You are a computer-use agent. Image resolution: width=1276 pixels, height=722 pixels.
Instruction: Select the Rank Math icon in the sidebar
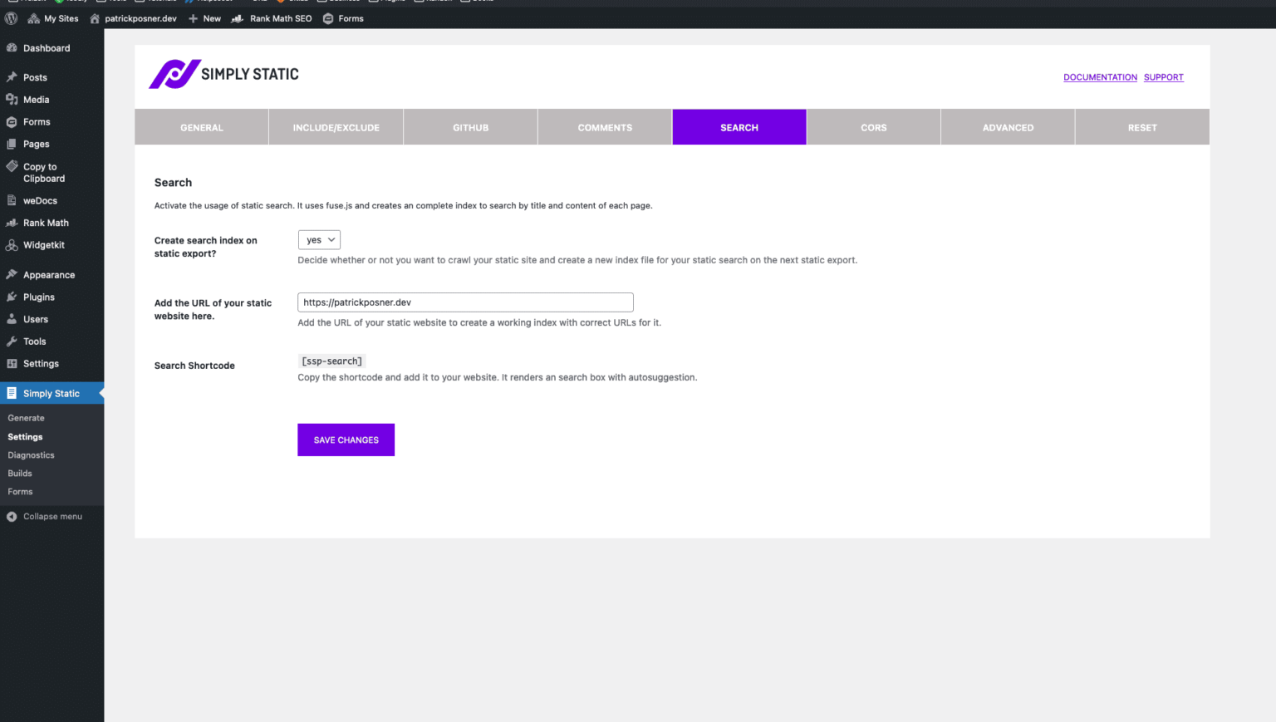[x=12, y=223]
